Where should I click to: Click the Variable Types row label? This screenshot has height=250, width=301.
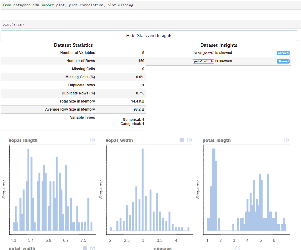tap(82, 117)
